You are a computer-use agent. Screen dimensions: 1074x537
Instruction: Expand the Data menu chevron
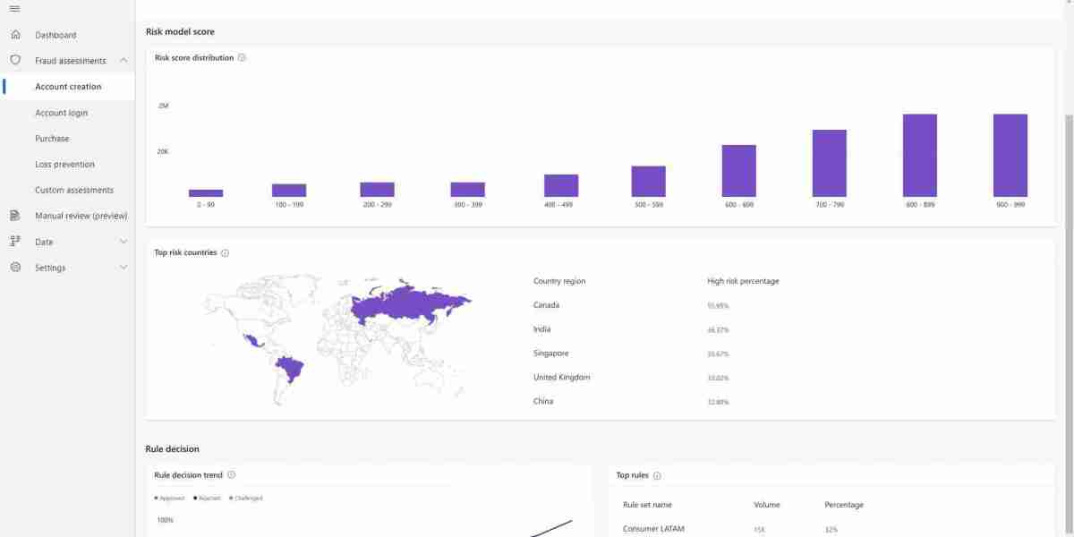click(x=124, y=242)
